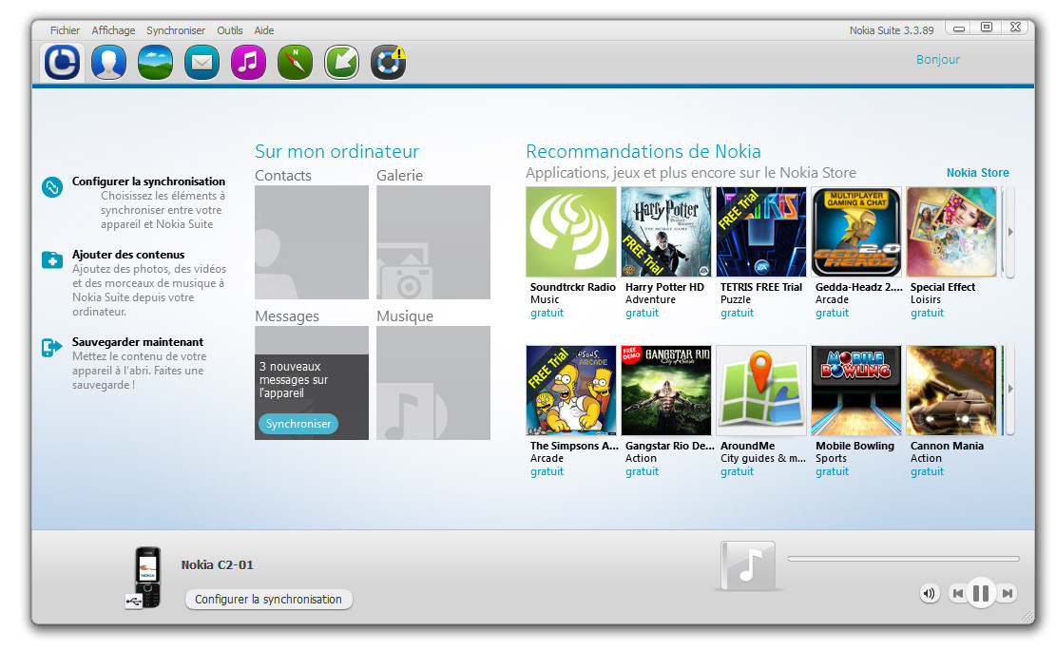Screen dimensions: 1056x650
Task: Toggle the volume speaker button
Action: (929, 594)
